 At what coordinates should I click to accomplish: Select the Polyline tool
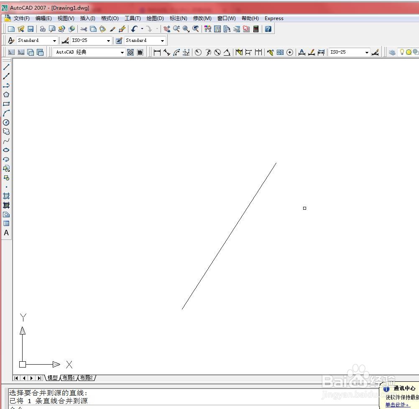(6, 85)
